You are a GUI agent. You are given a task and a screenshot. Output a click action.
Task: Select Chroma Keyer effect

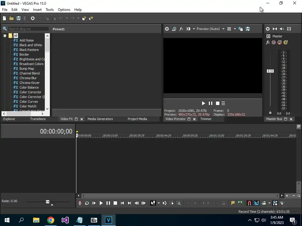tap(29, 83)
